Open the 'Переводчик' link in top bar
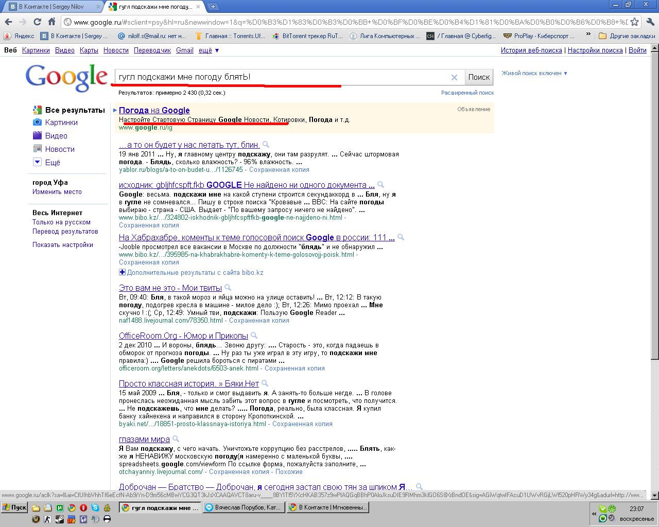Screen dimensions: 659x527 tap(152, 50)
